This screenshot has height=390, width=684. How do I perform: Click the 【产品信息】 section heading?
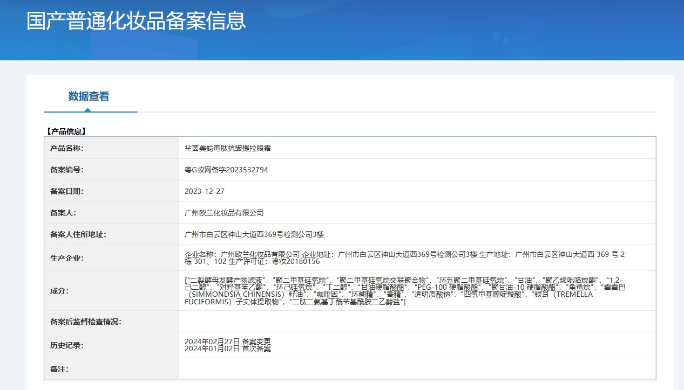tap(66, 131)
